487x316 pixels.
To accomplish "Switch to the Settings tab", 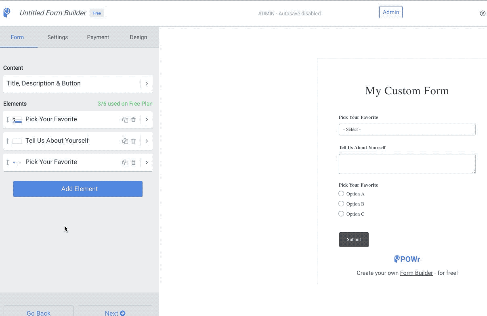I will point(57,37).
